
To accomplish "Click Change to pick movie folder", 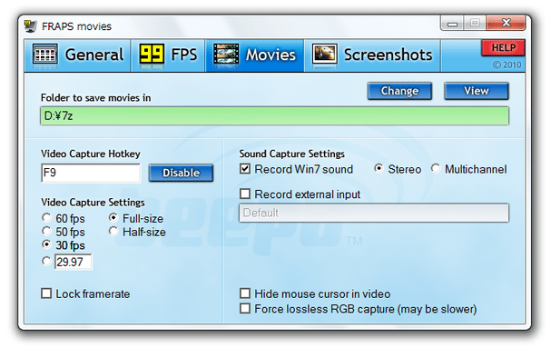I will [x=399, y=91].
